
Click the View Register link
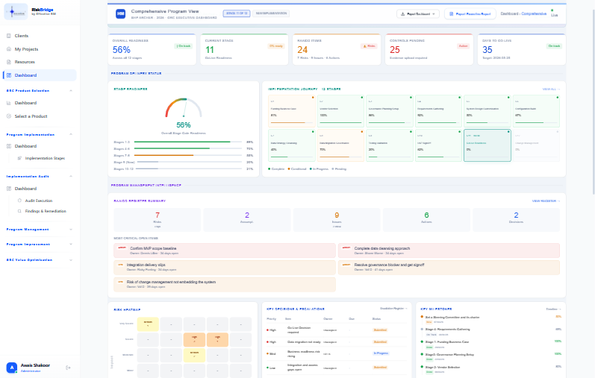click(546, 201)
